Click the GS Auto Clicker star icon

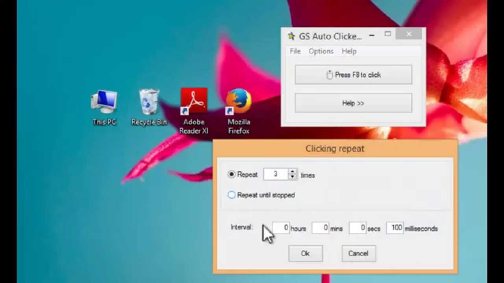click(291, 36)
